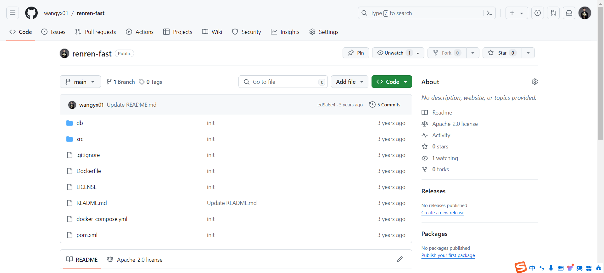This screenshot has height=273, width=604.
Task: Click the 0 Tags link
Action: [x=151, y=82]
